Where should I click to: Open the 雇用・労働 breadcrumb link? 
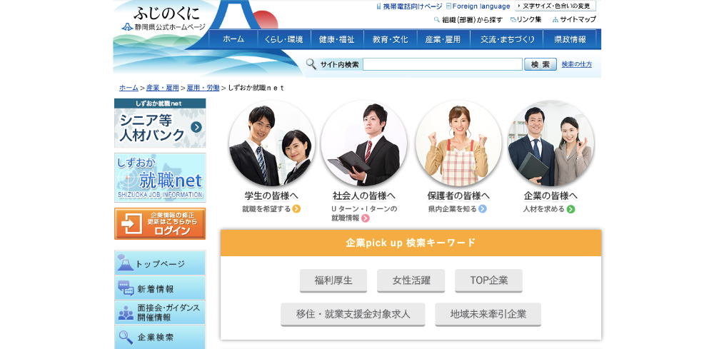(x=203, y=88)
